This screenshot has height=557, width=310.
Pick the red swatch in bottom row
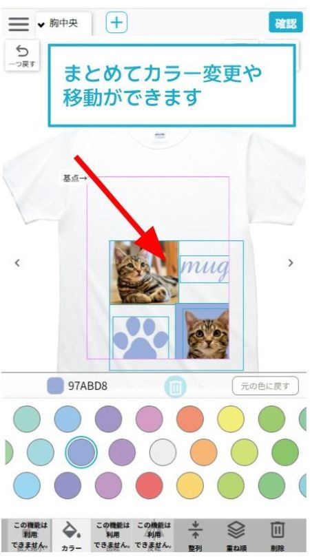[x=149, y=485]
